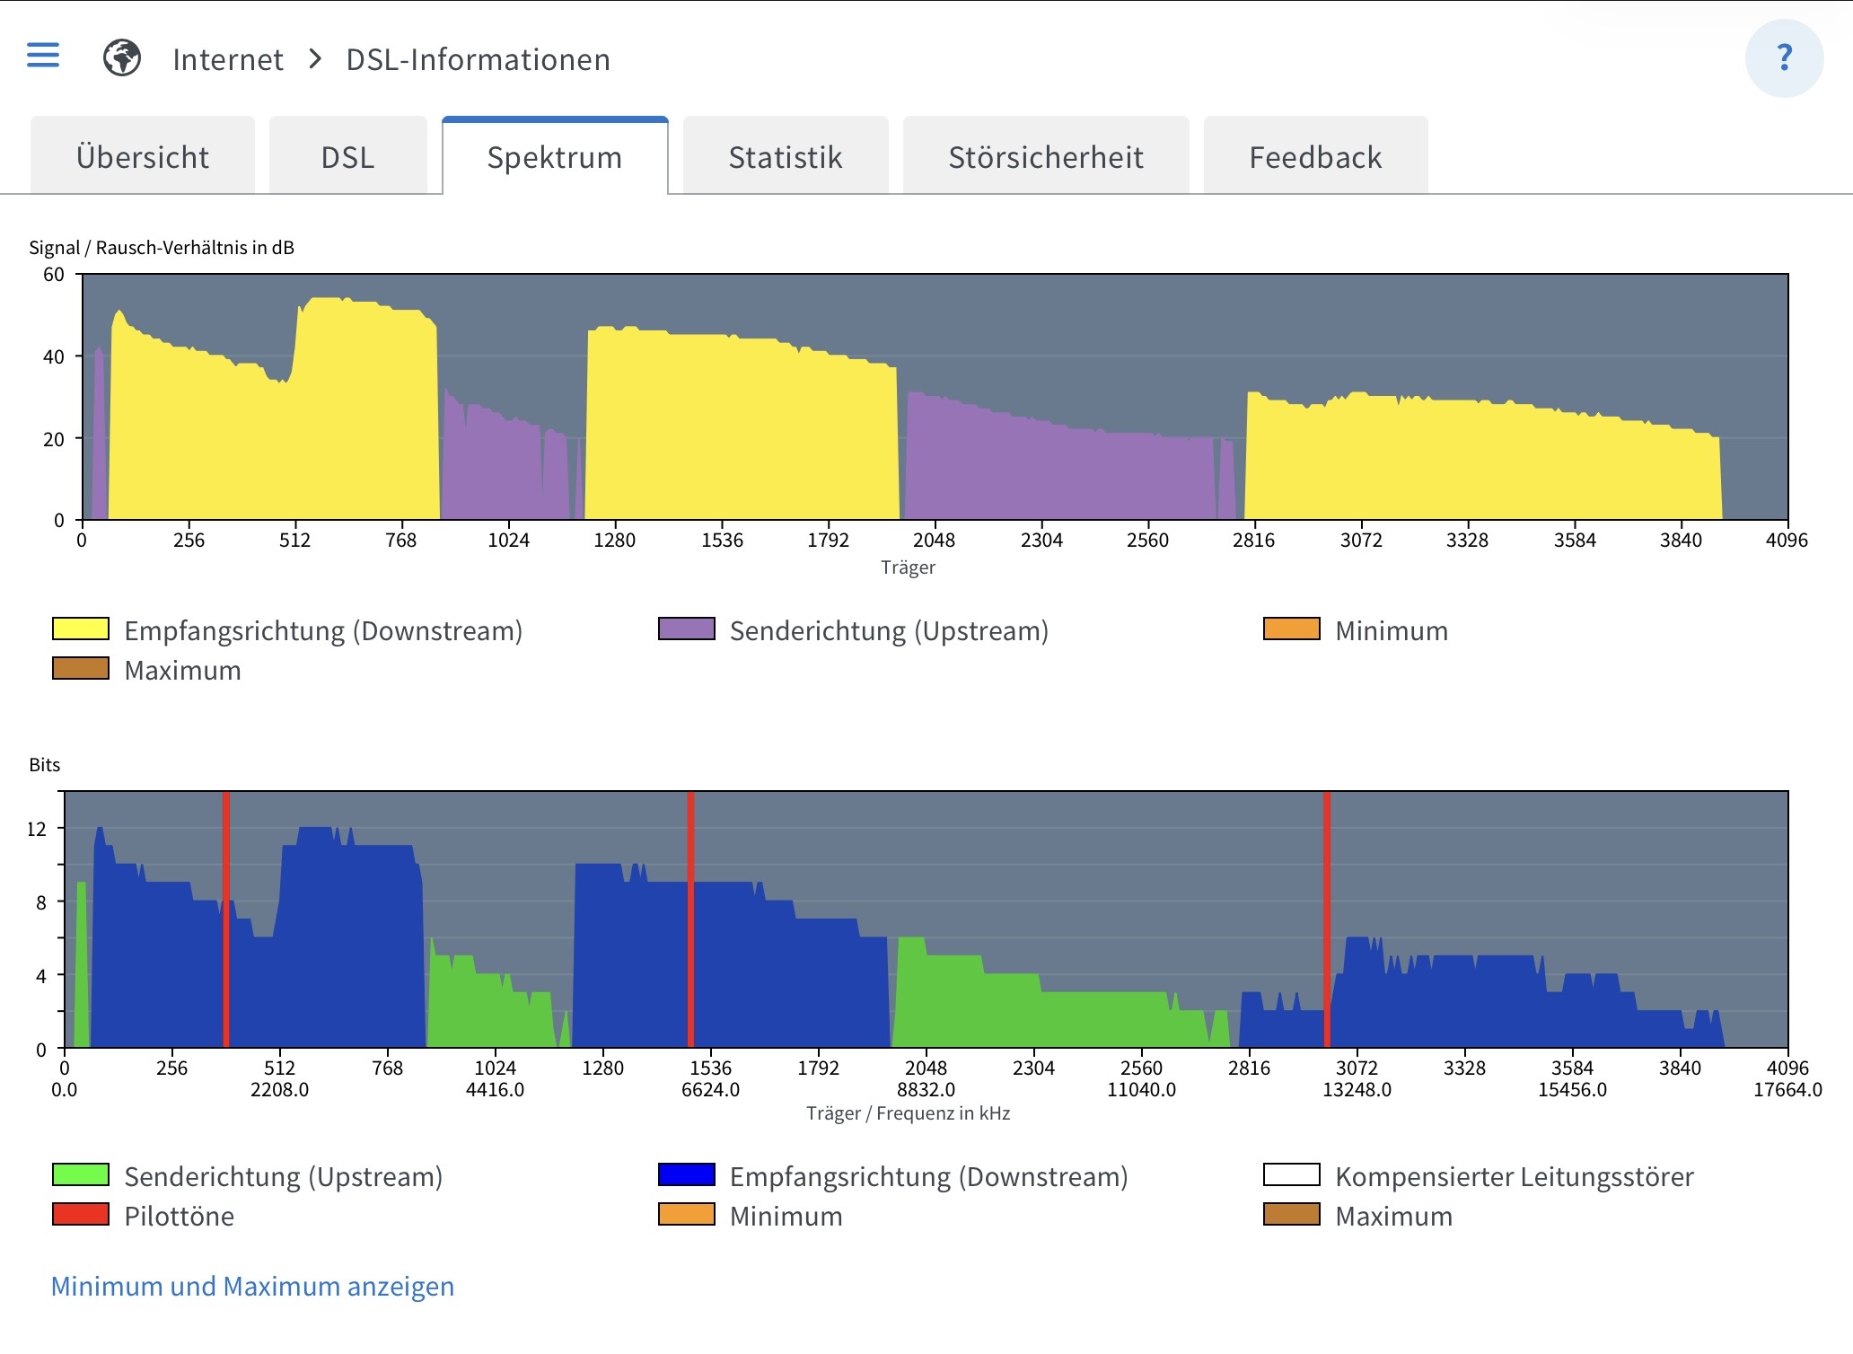
Task: Switch to the Feedback tab
Action: click(x=1315, y=157)
